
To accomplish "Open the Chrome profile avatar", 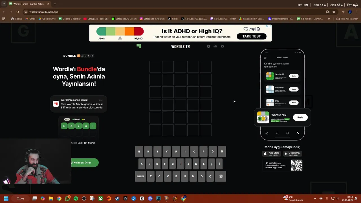I will point(350,12).
